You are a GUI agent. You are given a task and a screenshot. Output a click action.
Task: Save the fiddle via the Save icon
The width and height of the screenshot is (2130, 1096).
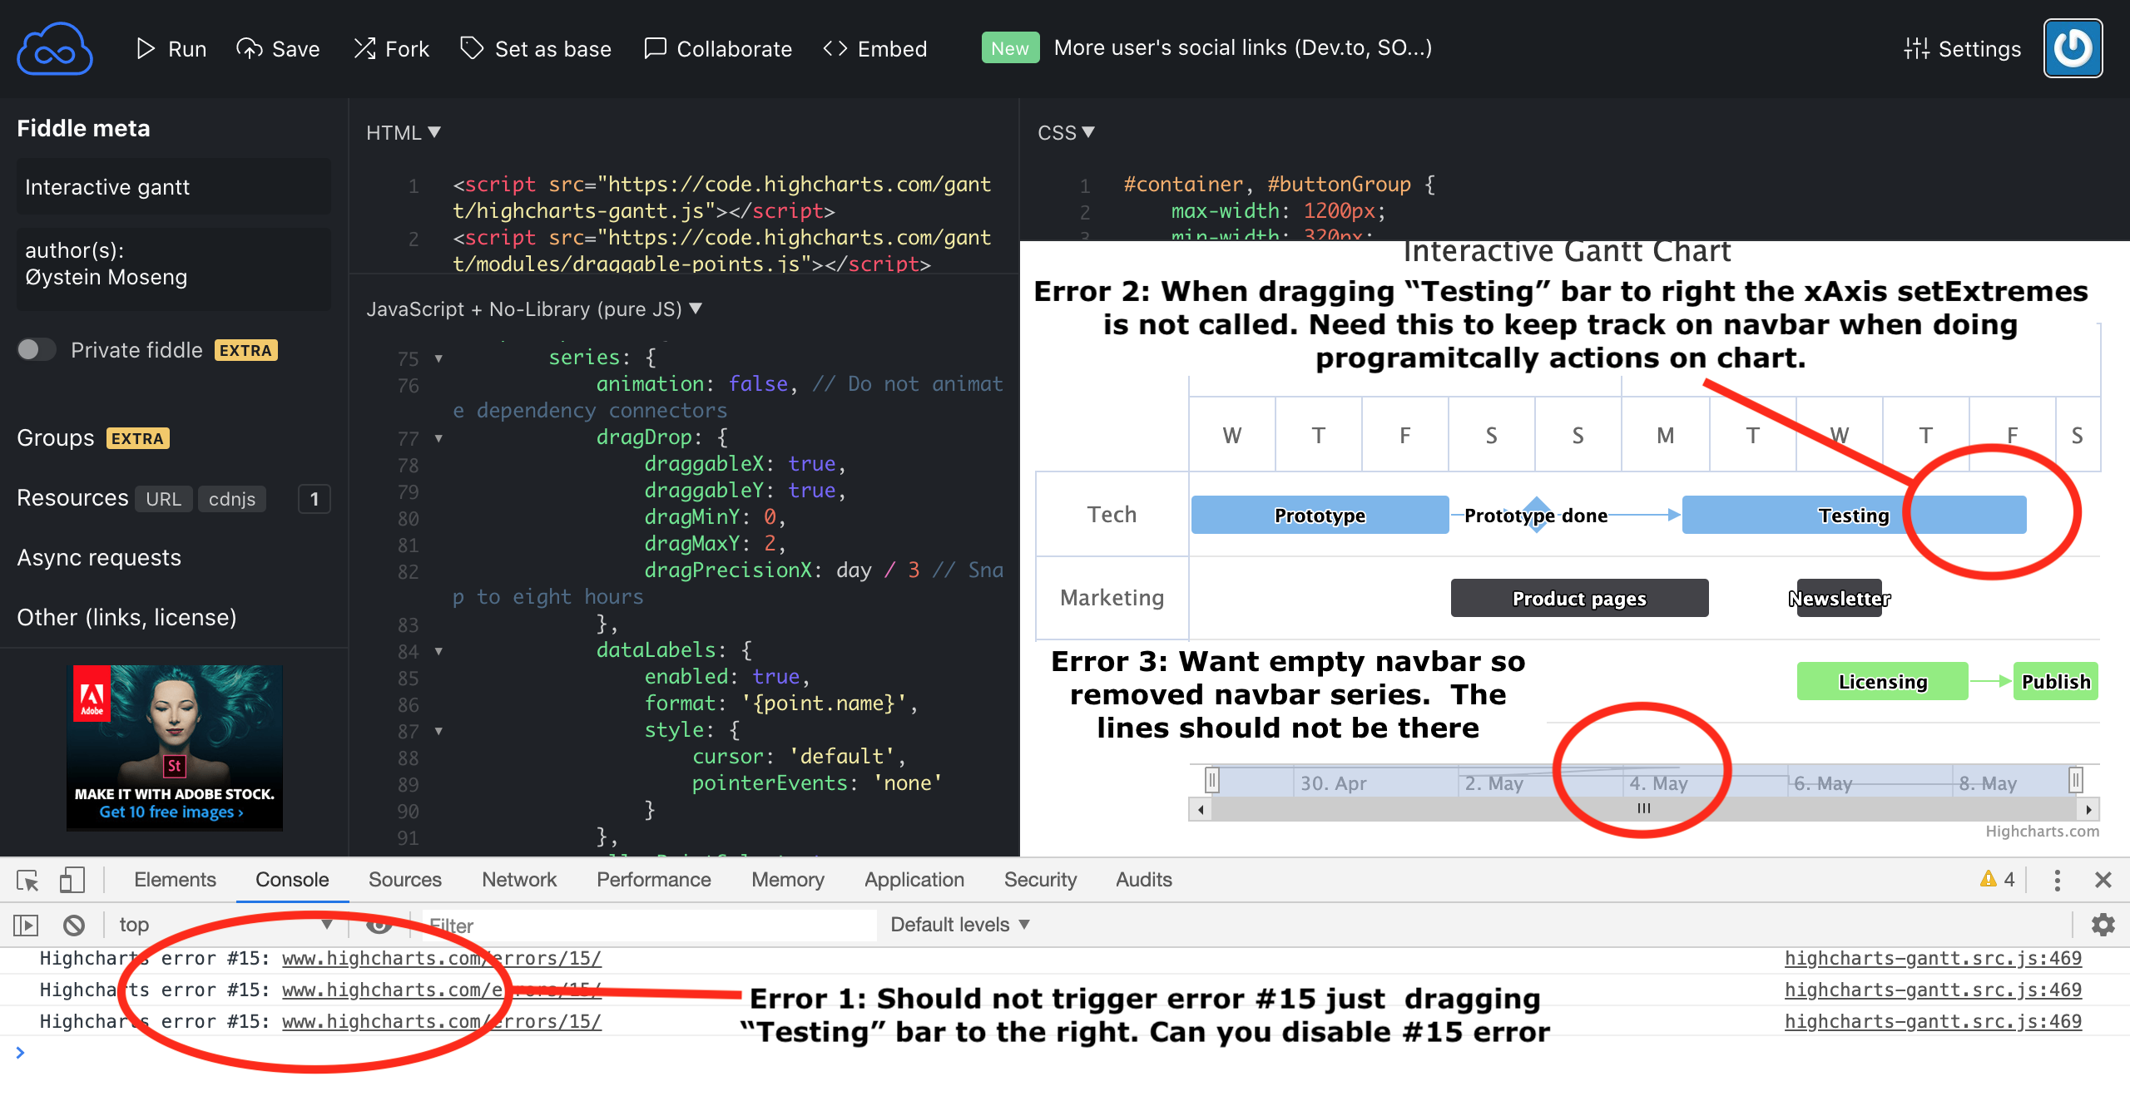tap(250, 48)
